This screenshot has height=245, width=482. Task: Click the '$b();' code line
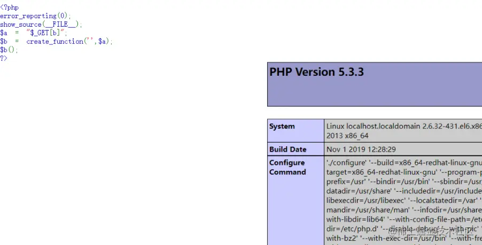[9, 50]
